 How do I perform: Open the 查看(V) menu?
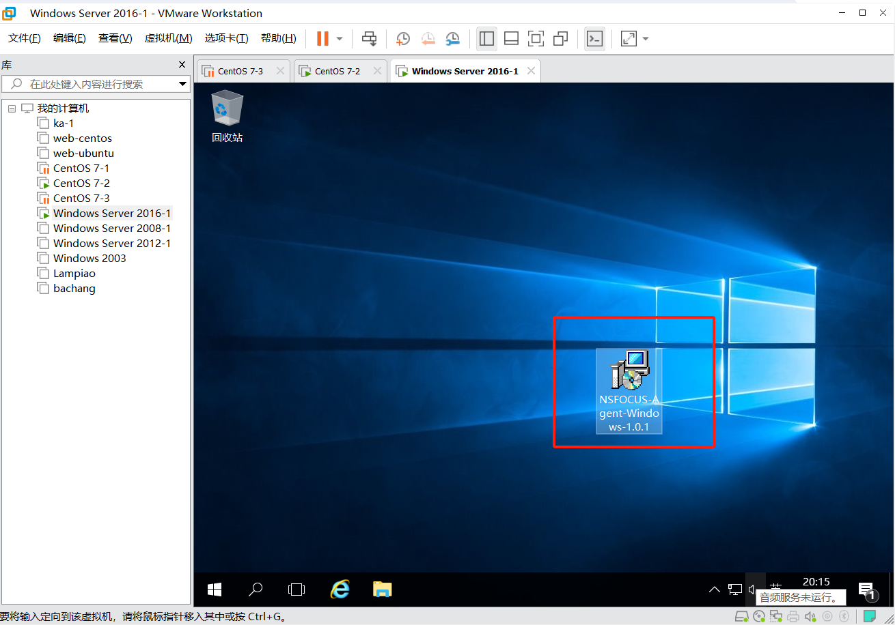(x=115, y=38)
